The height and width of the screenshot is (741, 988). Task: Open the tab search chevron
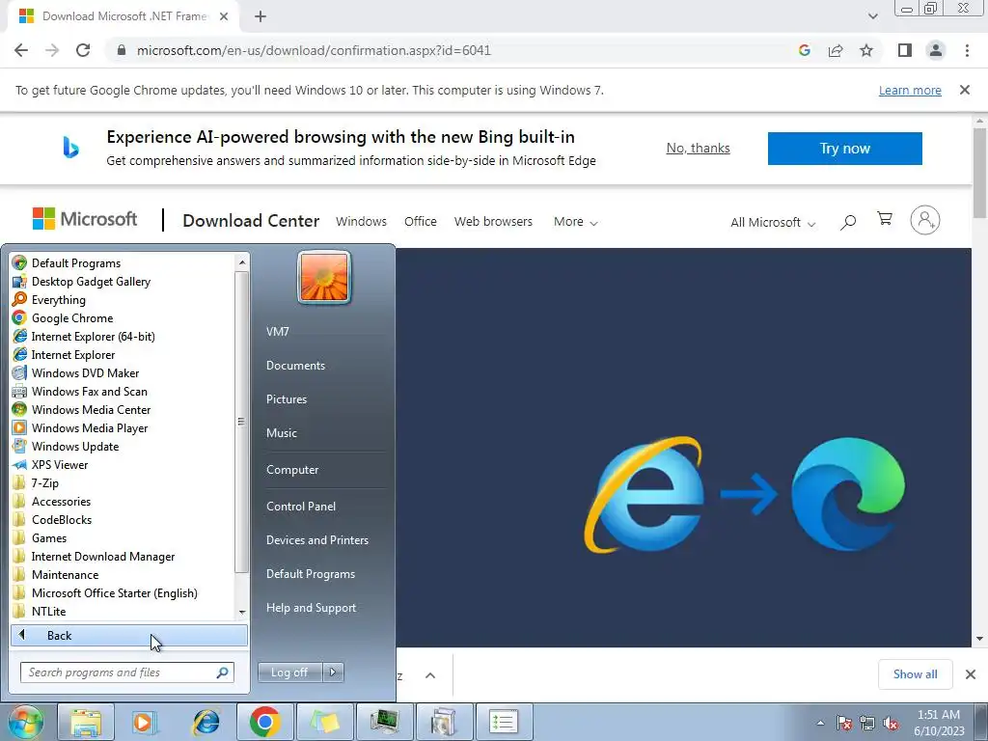pos(872,16)
